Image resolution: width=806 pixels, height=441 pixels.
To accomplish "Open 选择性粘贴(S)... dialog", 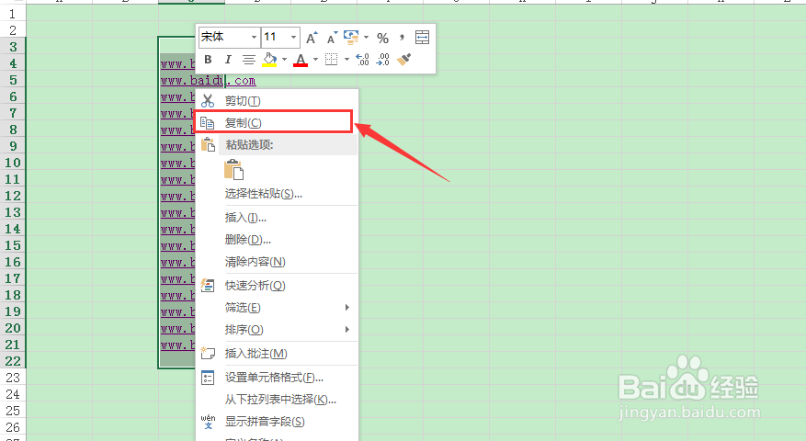I will click(277, 194).
